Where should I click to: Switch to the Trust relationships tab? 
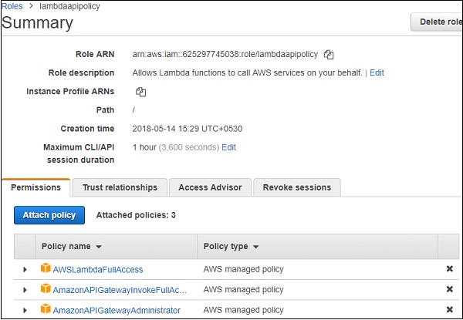(120, 187)
